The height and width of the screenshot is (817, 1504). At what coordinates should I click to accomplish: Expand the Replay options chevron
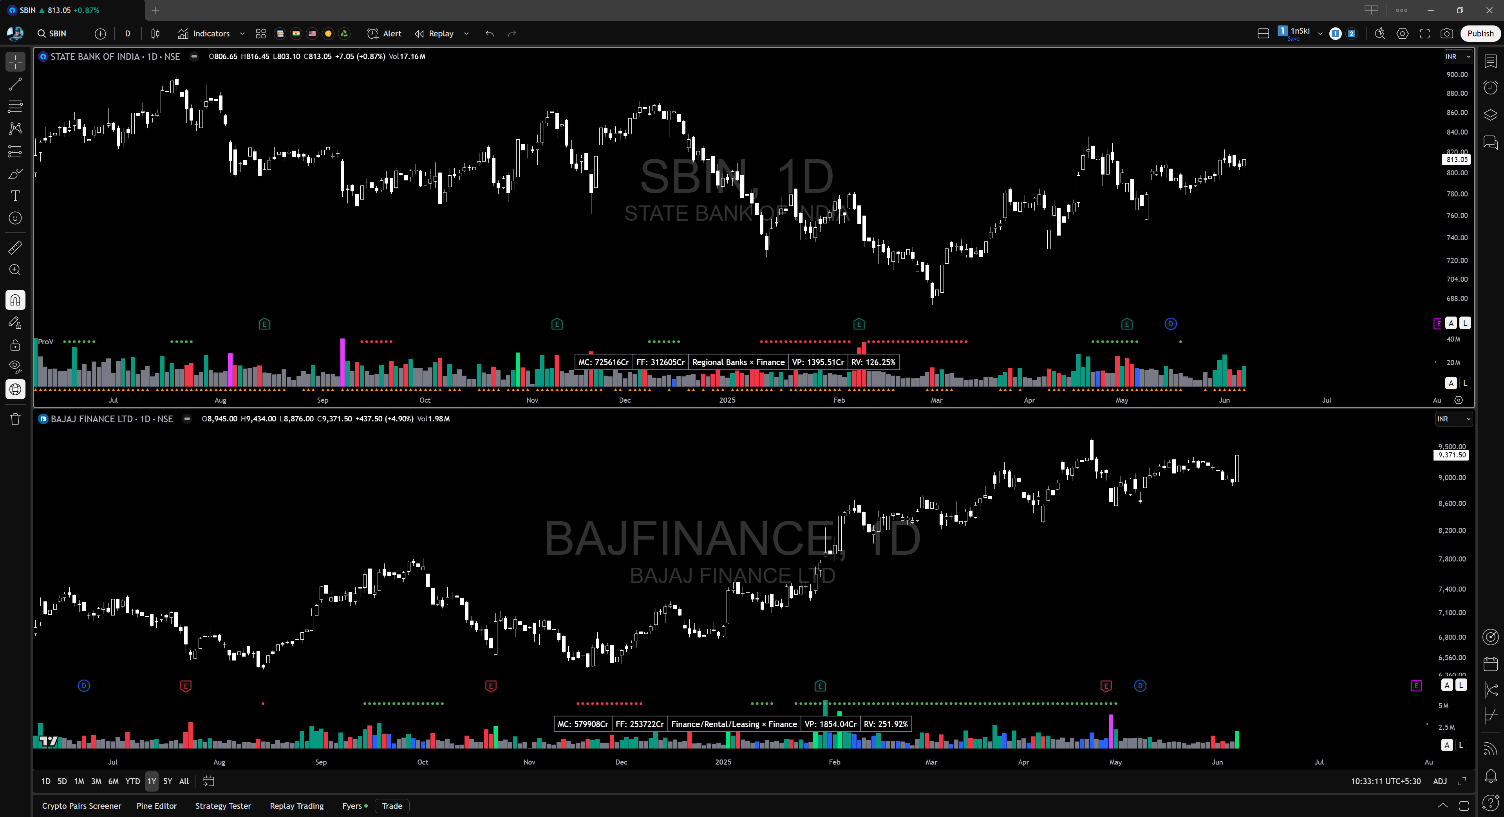click(466, 33)
